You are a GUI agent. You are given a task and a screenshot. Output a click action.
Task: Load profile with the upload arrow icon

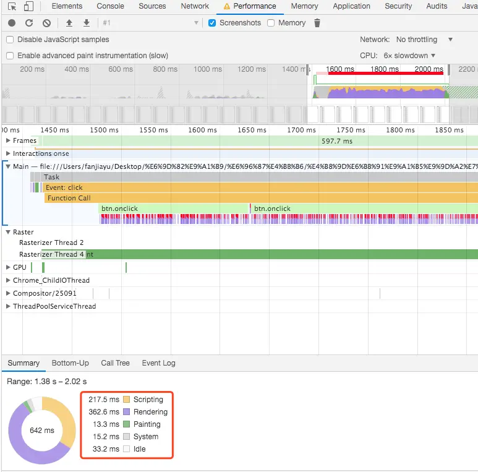point(69,23)
